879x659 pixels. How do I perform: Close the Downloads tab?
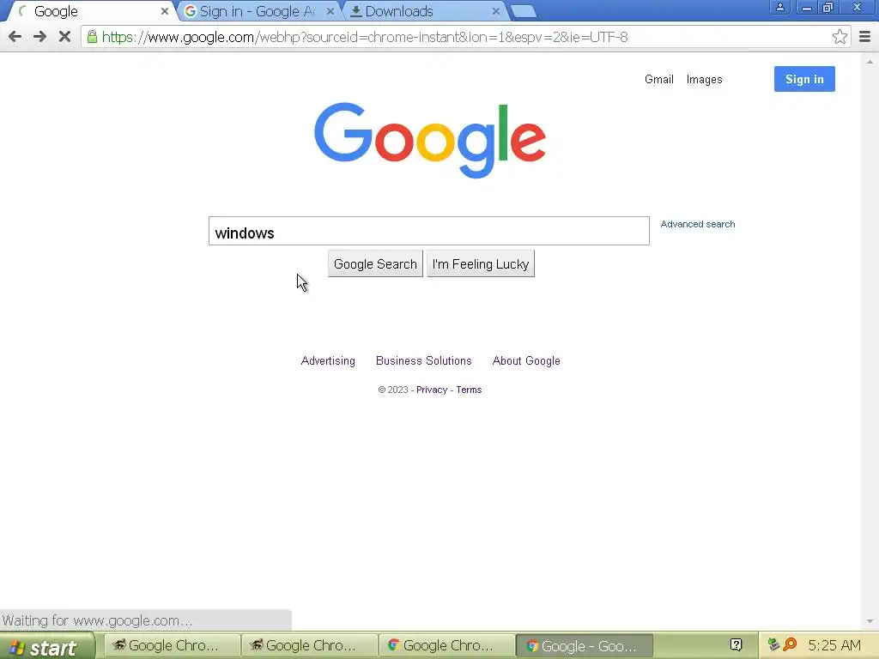pos(495,11)
